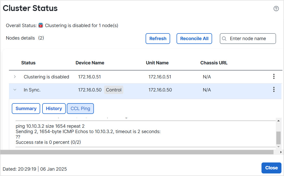Click the Control badge next to 172.16.0.50
Screen dimensions: 284x176
coord(114,90)
